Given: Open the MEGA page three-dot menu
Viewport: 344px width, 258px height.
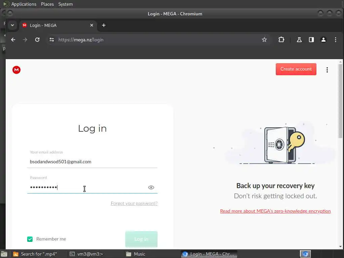Looking at the screenshot, I should 327,70.
